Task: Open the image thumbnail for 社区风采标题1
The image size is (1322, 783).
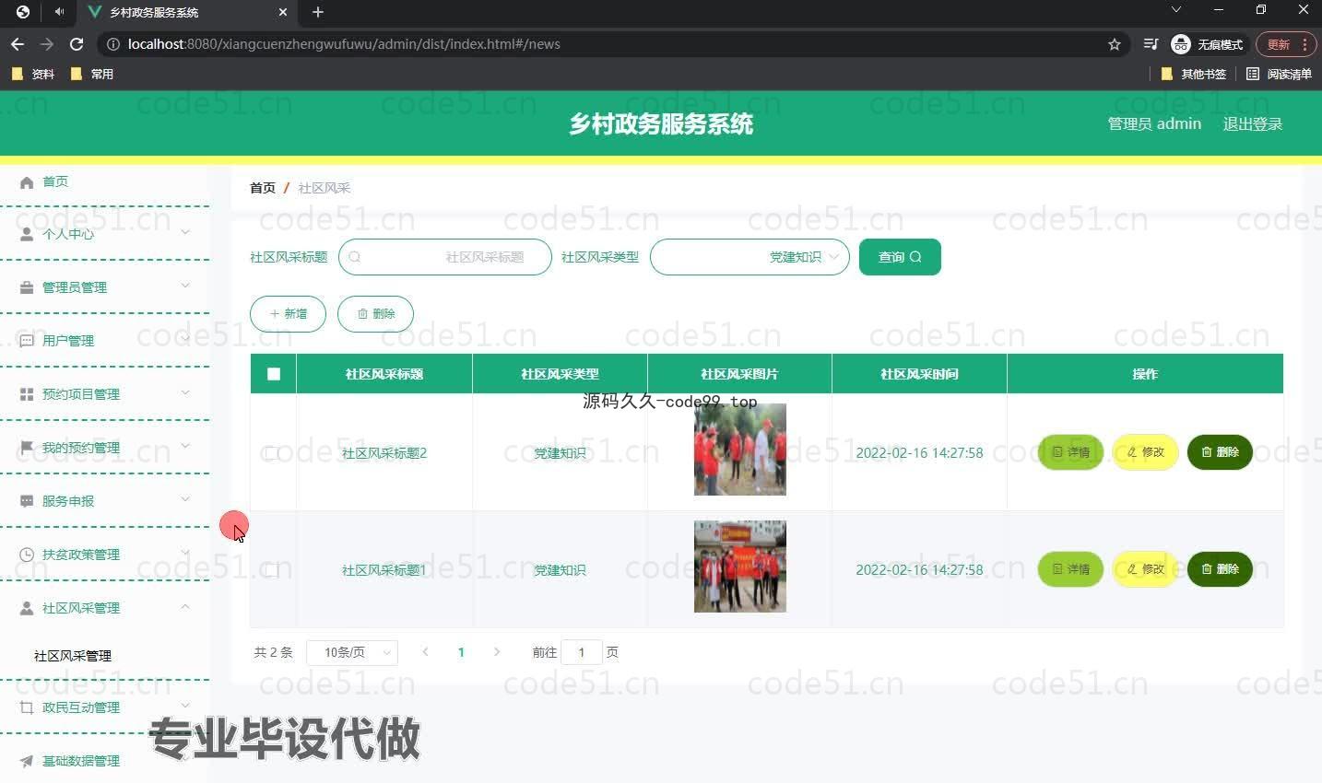Action: click(740, 567)
